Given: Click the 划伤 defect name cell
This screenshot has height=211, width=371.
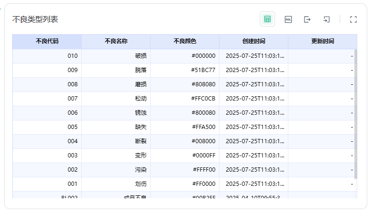Looking at the screenshot, I should tap(141, 184).
